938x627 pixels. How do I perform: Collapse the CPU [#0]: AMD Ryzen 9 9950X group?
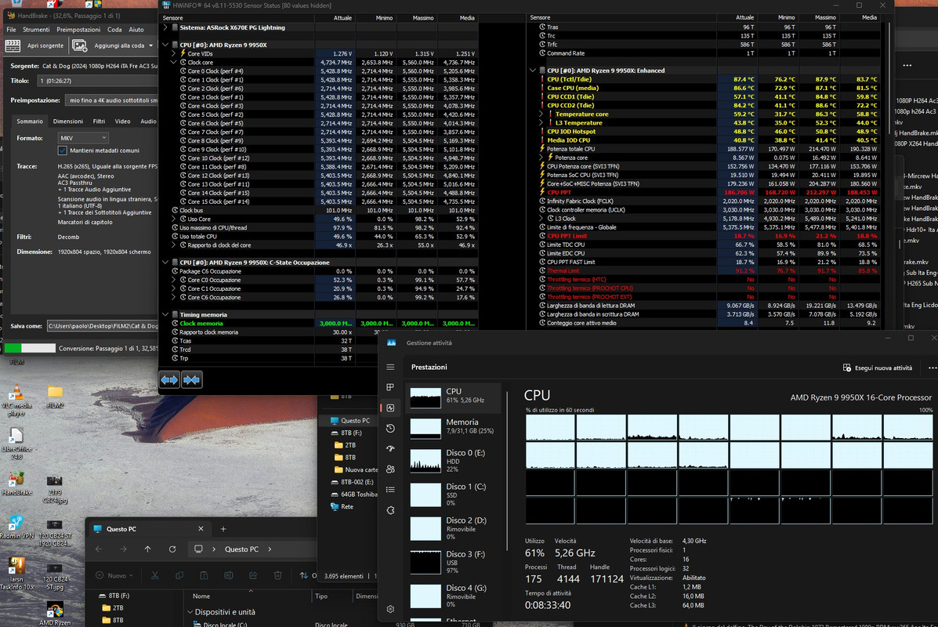[165, 45]
